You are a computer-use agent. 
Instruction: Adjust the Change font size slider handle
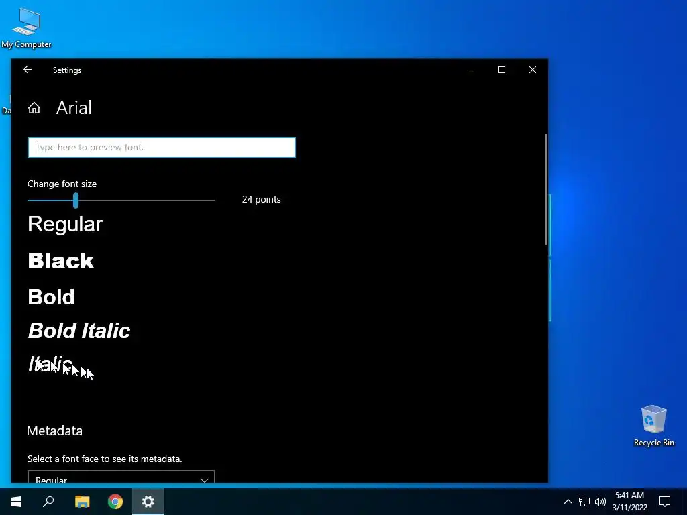tap(76, 201)
